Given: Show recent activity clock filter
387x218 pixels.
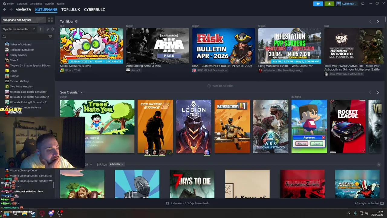Looking at the screenshot, I should pos(47,29).
